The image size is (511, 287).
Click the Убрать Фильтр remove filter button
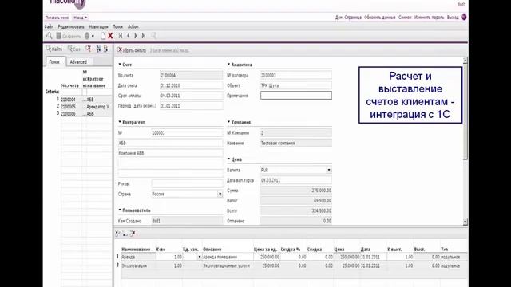pyautogui.click(x=132, y=50)
